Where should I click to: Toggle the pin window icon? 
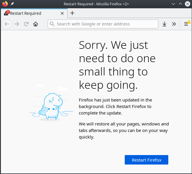[x=12, y=4]
